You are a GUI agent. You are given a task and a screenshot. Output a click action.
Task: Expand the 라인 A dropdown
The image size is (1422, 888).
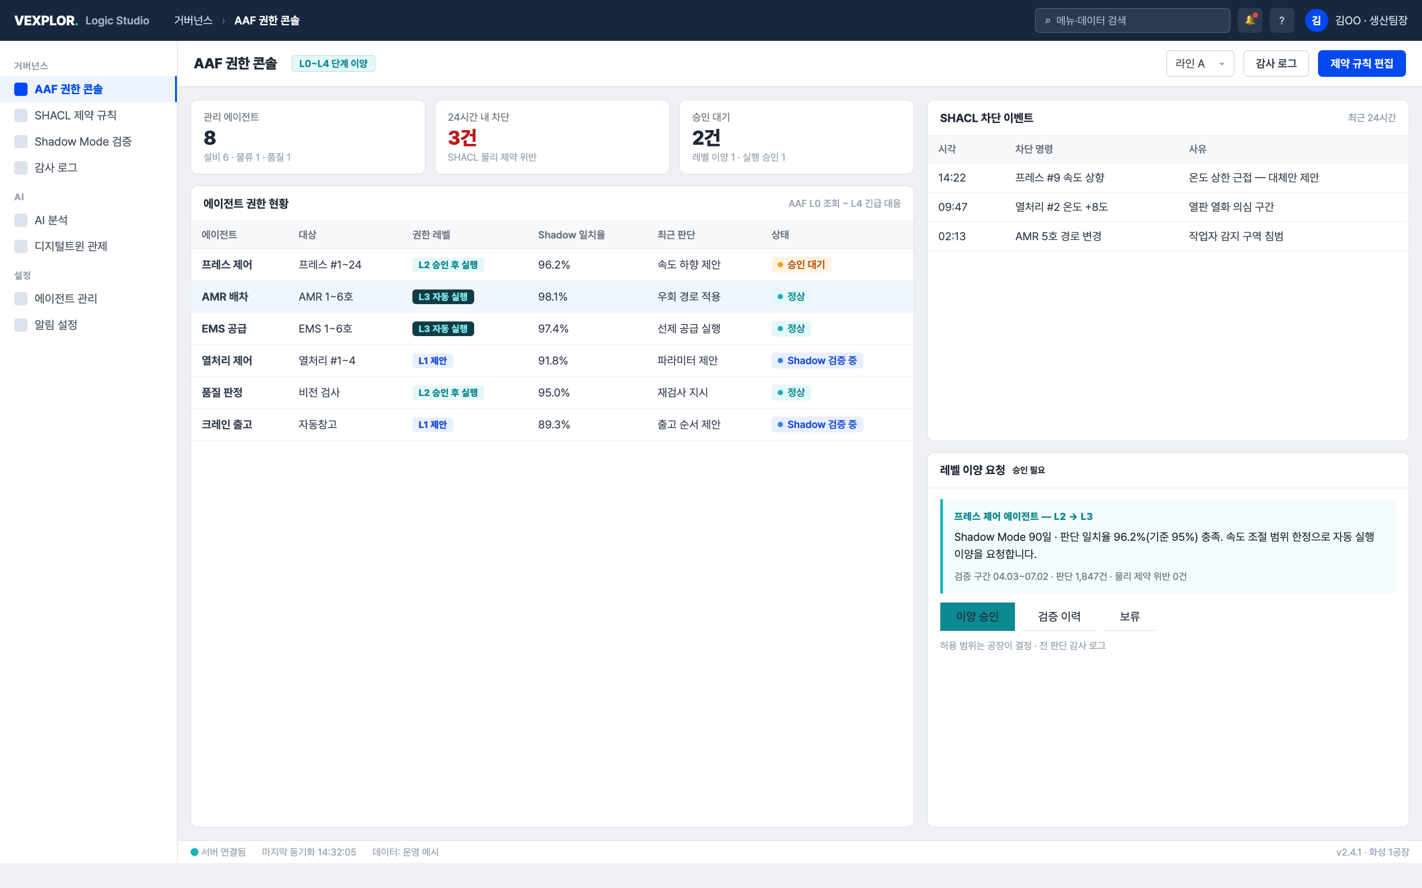(x=1199, y=63)
